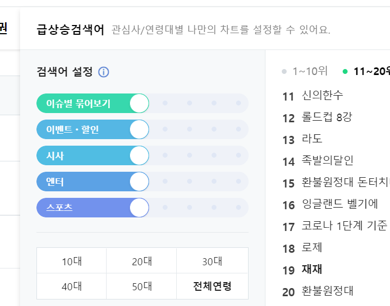
Task: Click the 이벤트·할인 slider handle
Action: click(139, 129)
